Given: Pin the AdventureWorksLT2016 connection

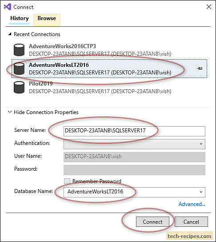Looking at the screenshot, I should (200, 68).
